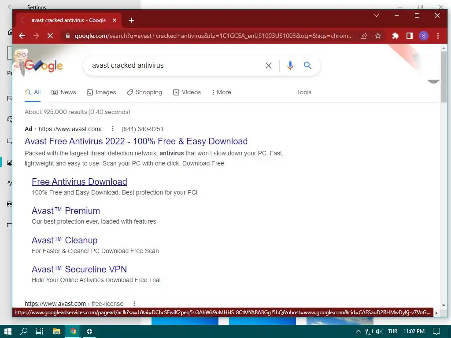Open the Free Antivirus Download sitelink
Viewport: 451px width, 338px height.
coord(79,182)
